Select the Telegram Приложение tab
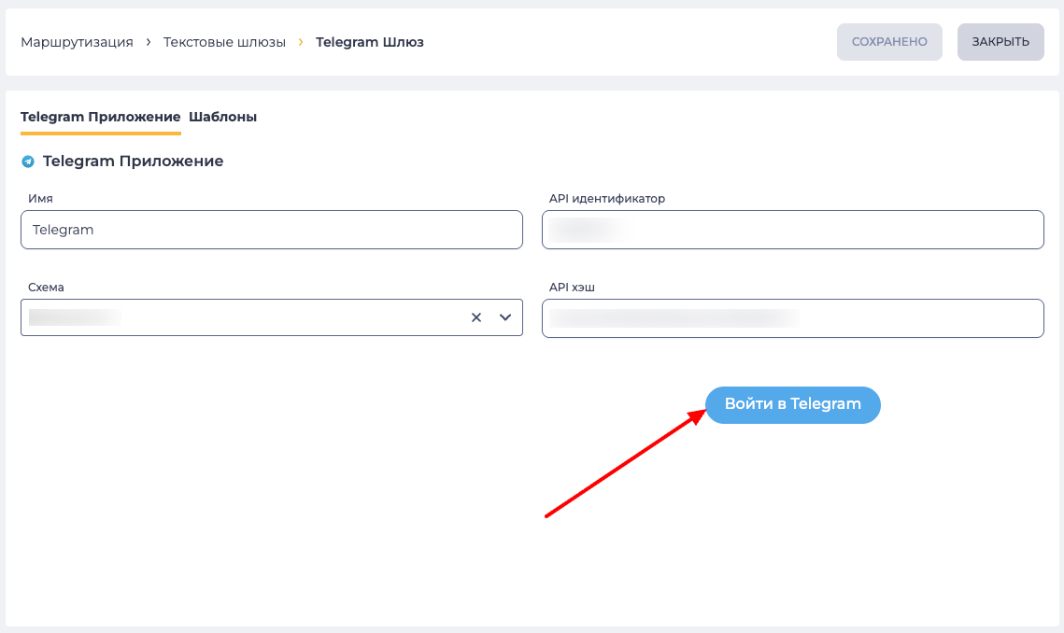 click(x=101, y=117)
